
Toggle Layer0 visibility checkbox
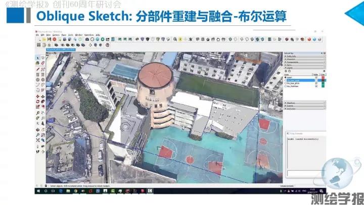(x=316, y=77)
